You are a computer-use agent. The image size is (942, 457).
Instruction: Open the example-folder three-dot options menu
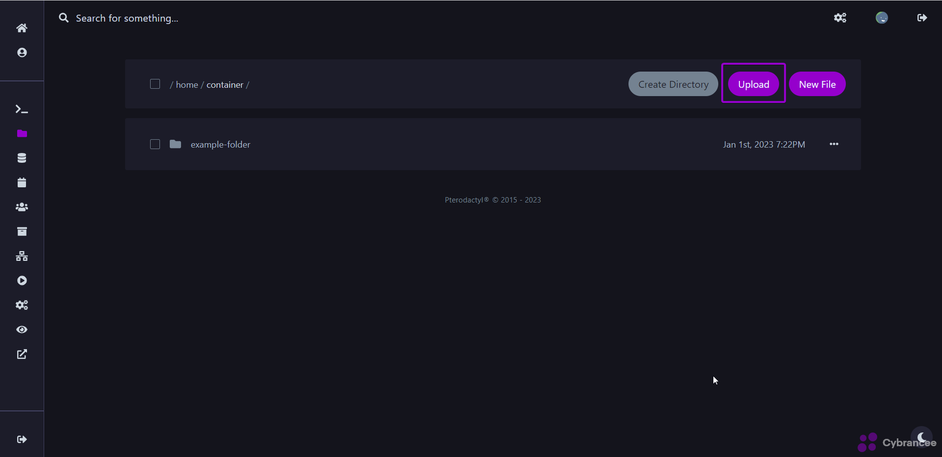(x=834, y=144)
